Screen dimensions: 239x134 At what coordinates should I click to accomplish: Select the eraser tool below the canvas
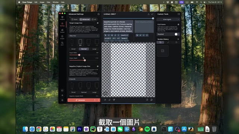click(109, 100)
